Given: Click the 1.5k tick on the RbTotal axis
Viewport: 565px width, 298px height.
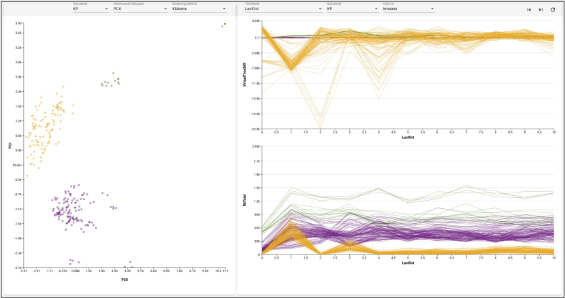Looking at the screenshot, I should click(x=256, y=188).
